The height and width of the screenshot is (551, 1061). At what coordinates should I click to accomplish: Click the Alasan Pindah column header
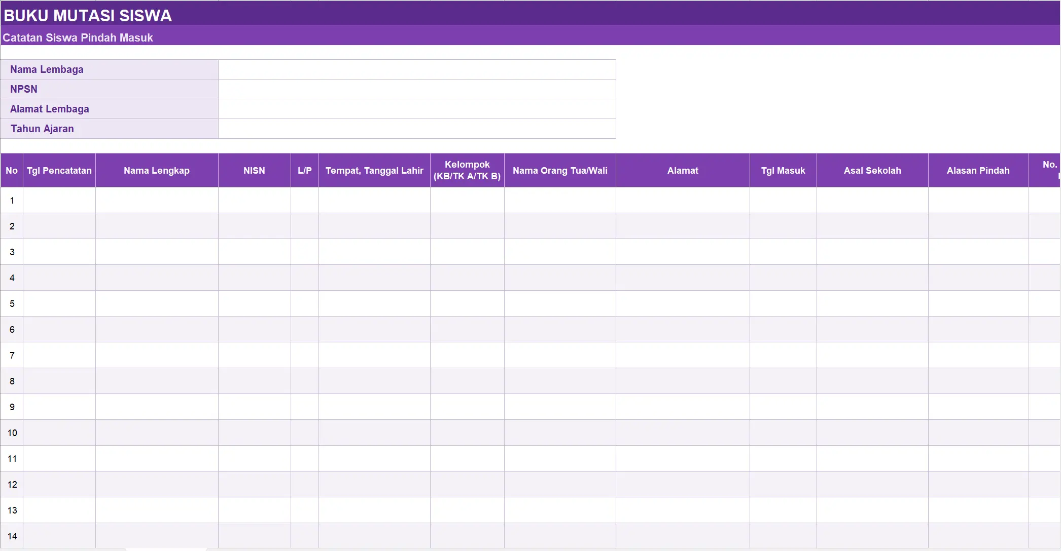pyautogui.click(x=978, y=171)
